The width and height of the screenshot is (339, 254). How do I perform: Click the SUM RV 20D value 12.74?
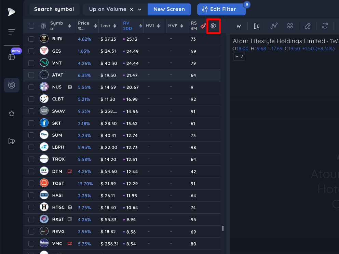[x=132, y=136]
